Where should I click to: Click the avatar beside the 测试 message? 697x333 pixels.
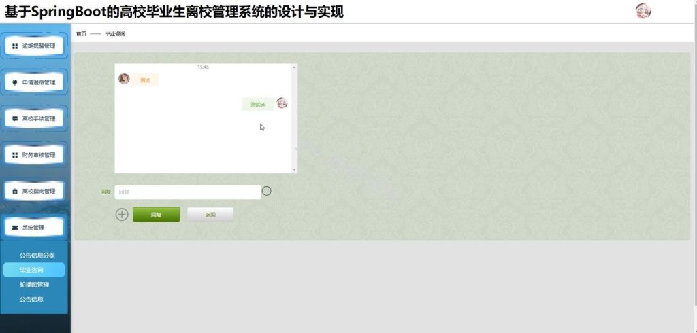[x=124, y=79]
